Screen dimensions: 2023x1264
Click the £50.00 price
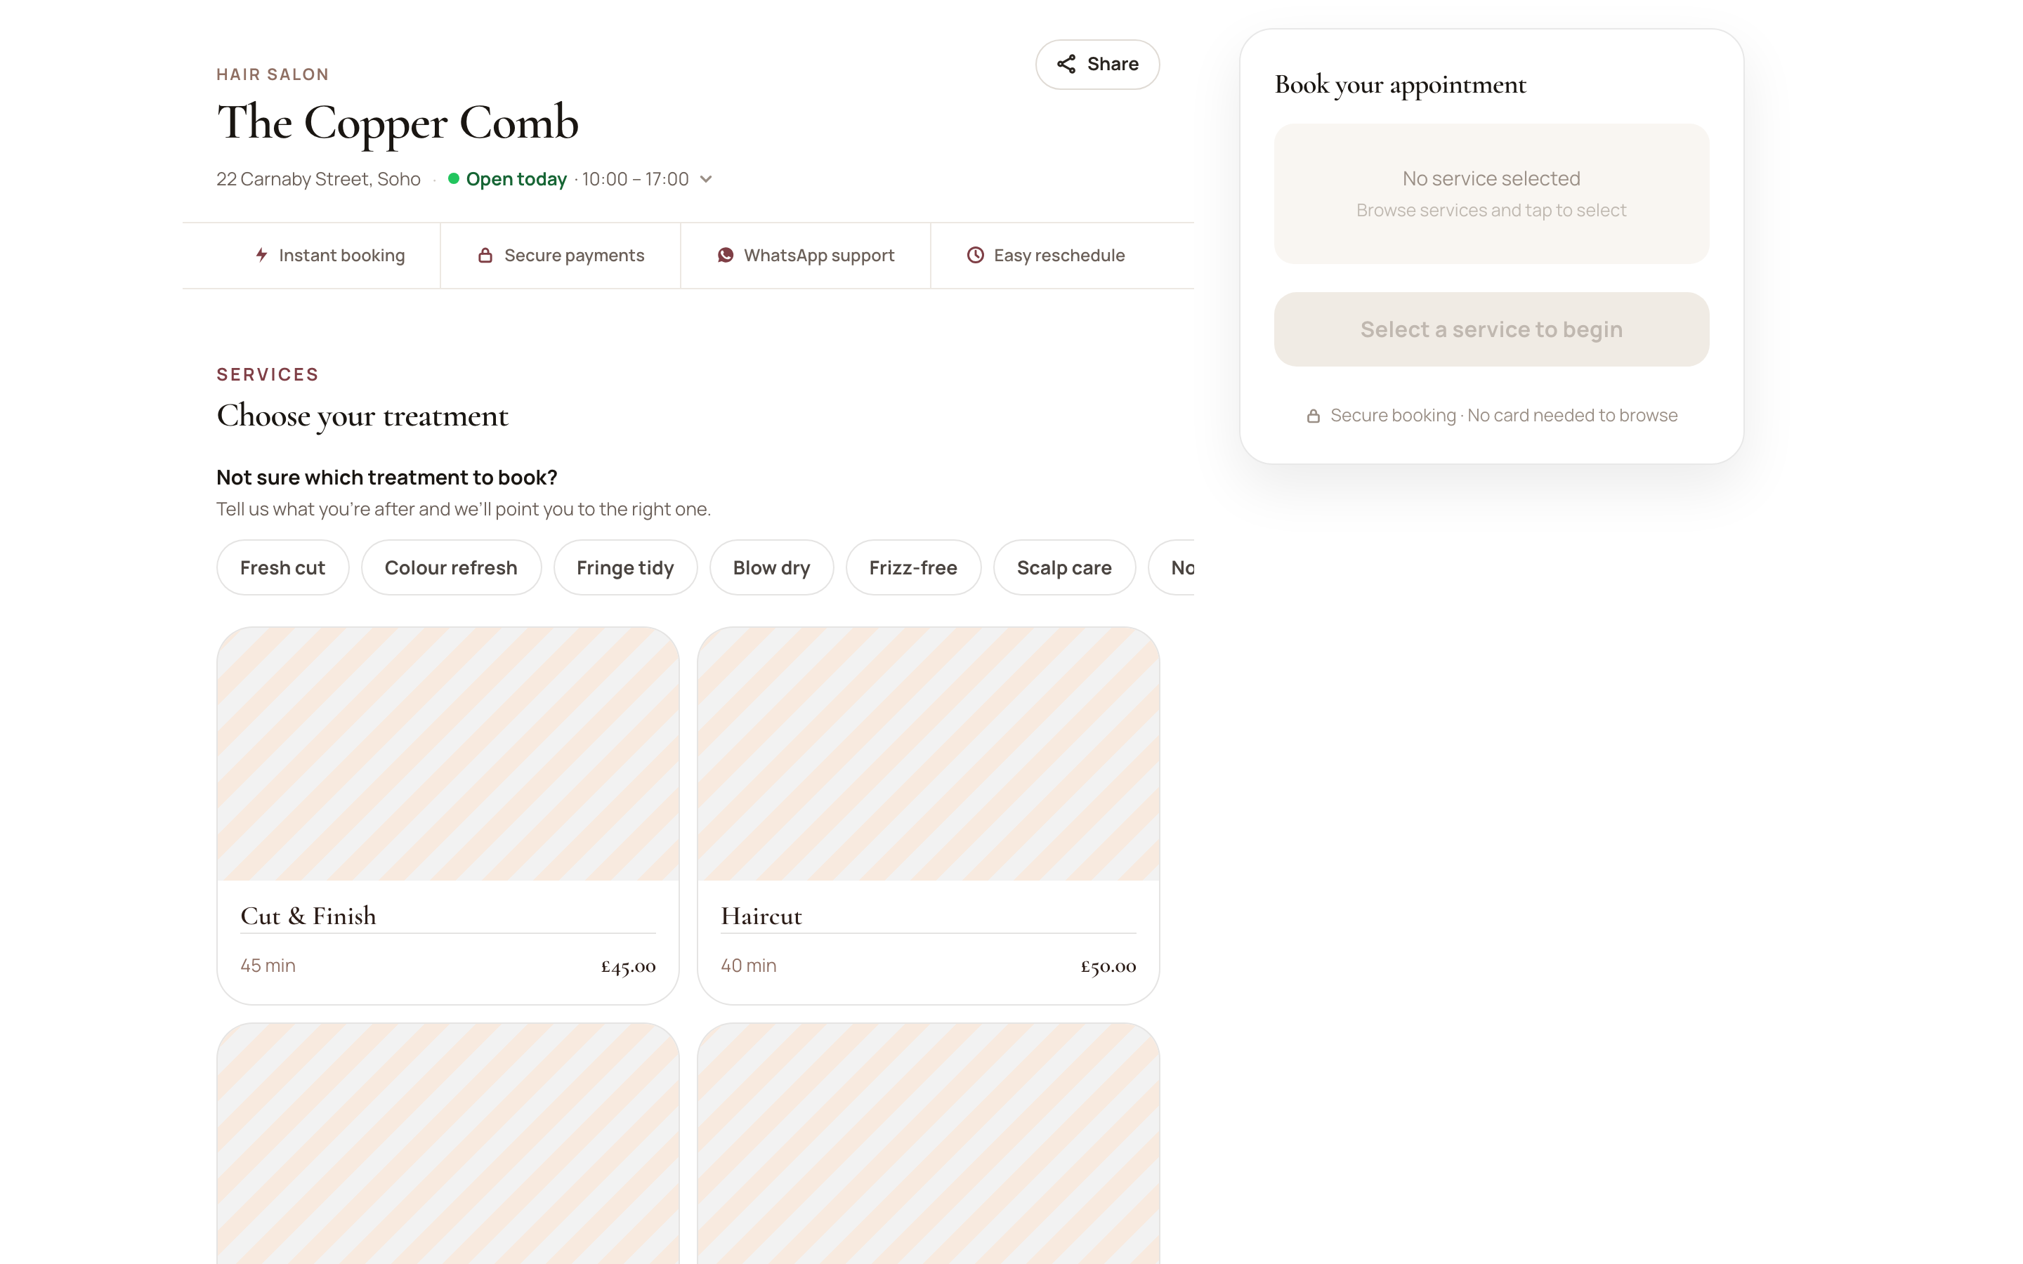(x=1108, y=966)
